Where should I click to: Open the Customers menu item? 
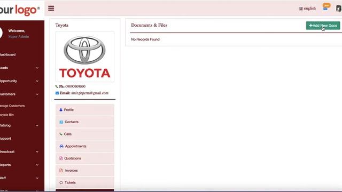[x=7, y=94]
